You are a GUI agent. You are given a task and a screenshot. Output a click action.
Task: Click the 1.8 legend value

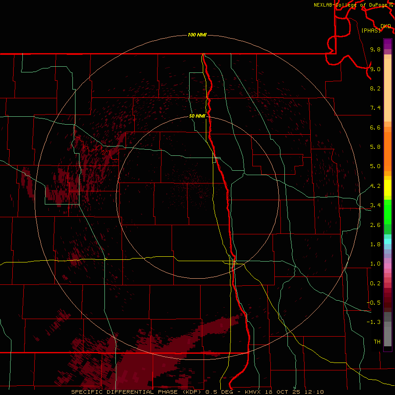(375, 244)
